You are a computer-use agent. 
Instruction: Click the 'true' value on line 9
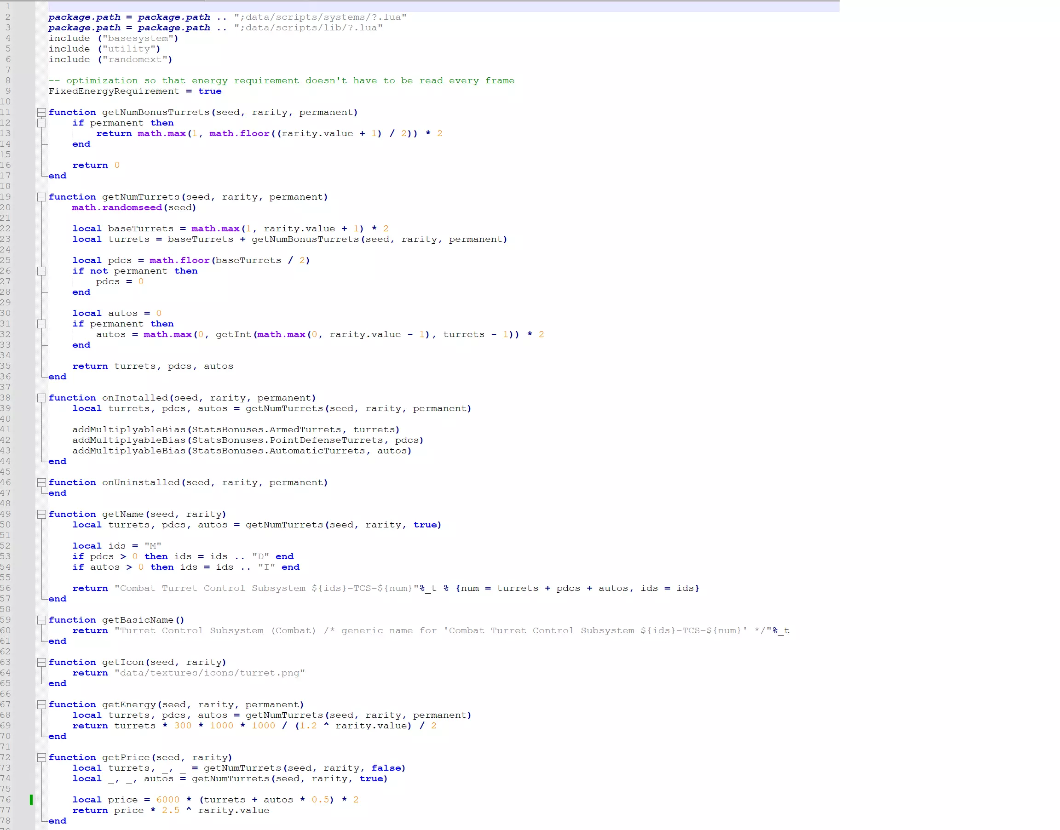[x=210, y=92]
